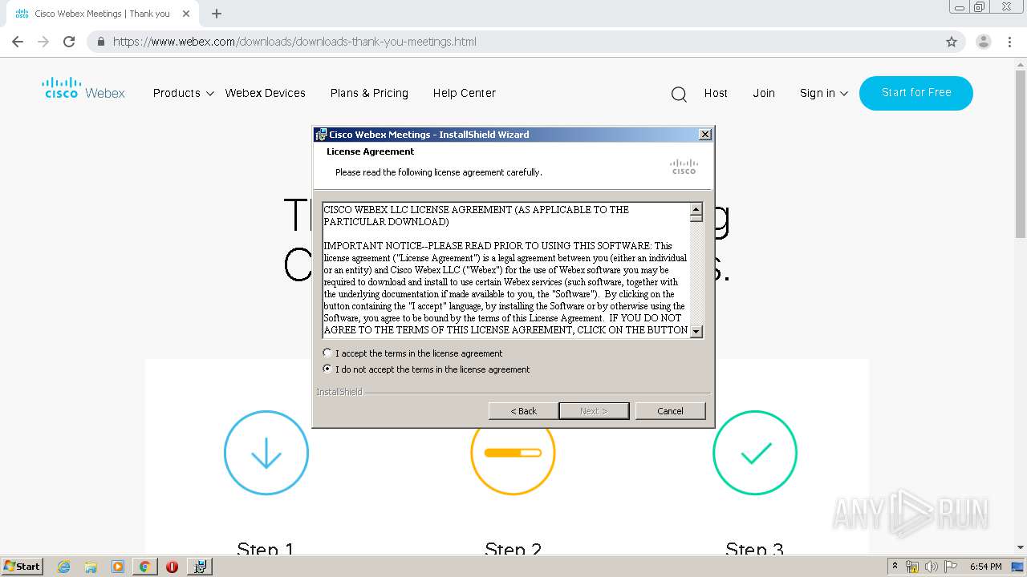Click the Cancel button in installer
The width and height of the screenshot is (1027, 577).
(x=671, y=411)
